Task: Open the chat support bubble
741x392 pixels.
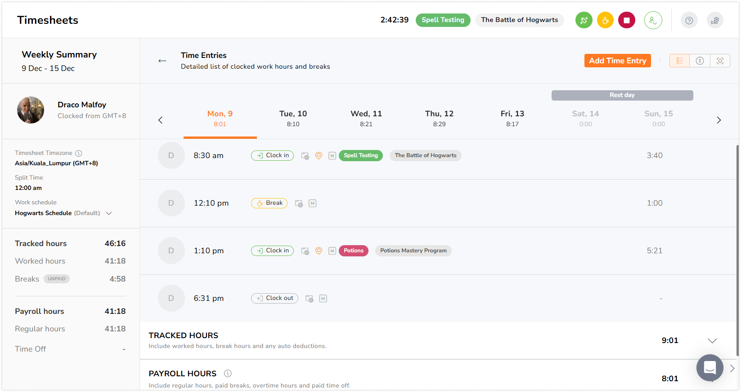Action: pos(710,368)
